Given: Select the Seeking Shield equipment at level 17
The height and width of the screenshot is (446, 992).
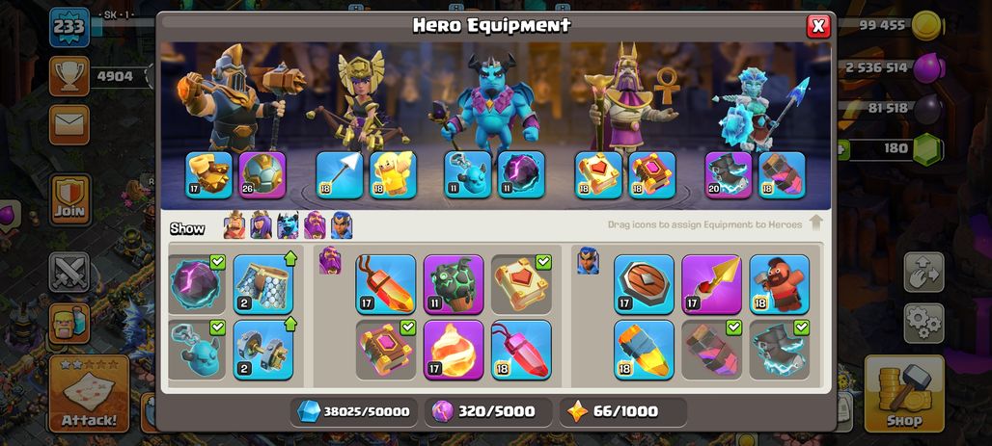Looking at the screenshot, I should point(644,284).
